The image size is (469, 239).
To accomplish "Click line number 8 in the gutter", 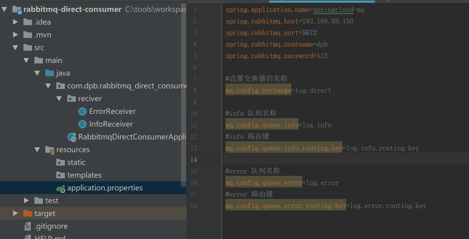I will click(x=195, y=90).
